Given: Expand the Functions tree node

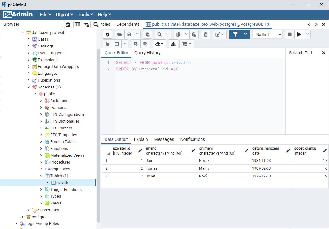Looking at the screenshot, I should (x=41, y=149).
